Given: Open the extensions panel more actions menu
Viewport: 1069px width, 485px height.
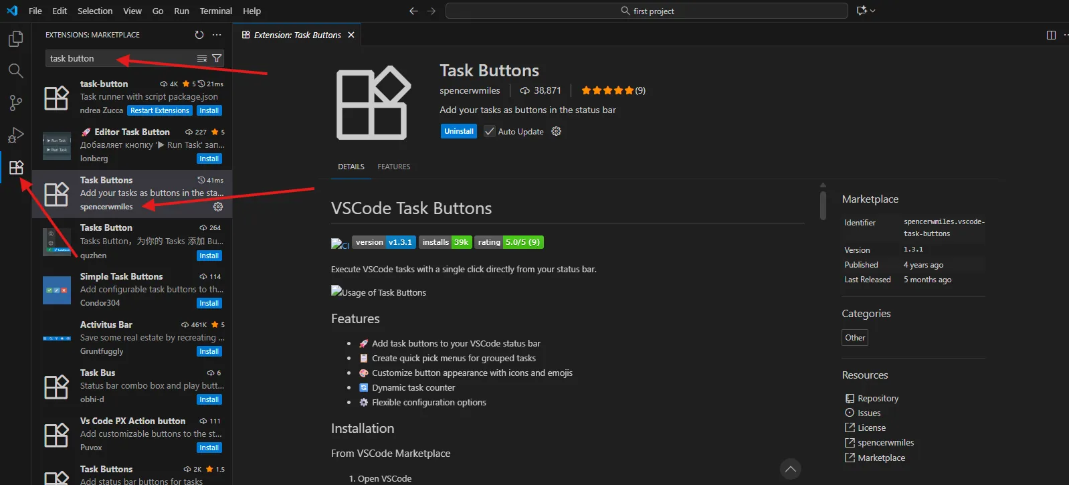Looking at the screenshot, I should [x=217, y=35].
